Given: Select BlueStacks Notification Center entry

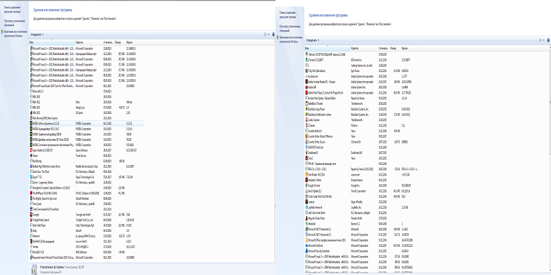Looking at the screenshot, I should pyautogui.click(x=362, y=115).
